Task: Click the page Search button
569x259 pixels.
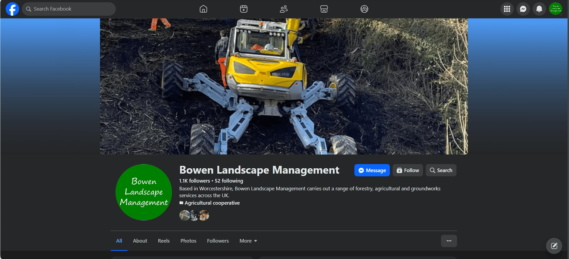Action: coord(441,171)
